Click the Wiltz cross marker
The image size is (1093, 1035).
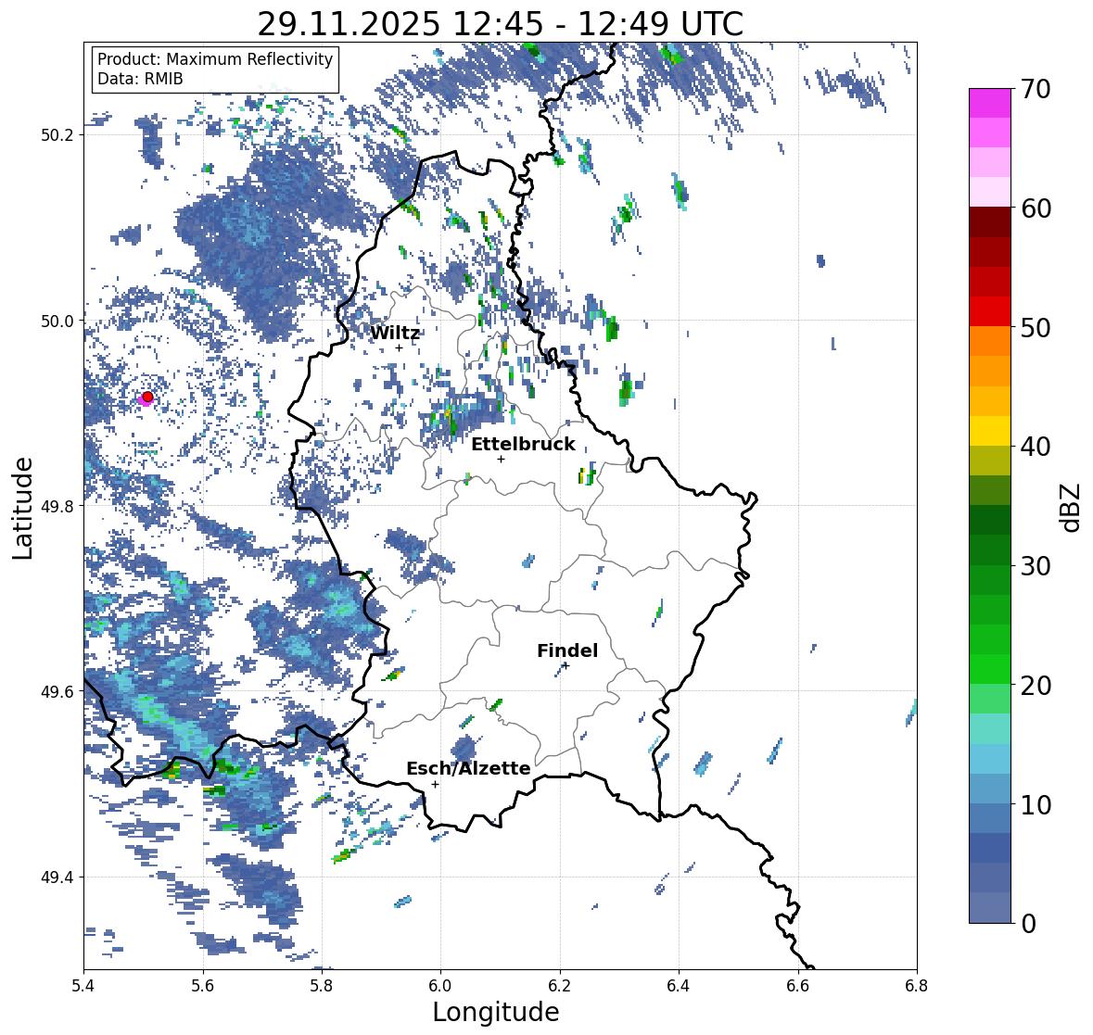[399, 347]
